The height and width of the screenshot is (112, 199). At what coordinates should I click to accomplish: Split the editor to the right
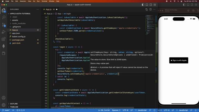coord(150,9)
